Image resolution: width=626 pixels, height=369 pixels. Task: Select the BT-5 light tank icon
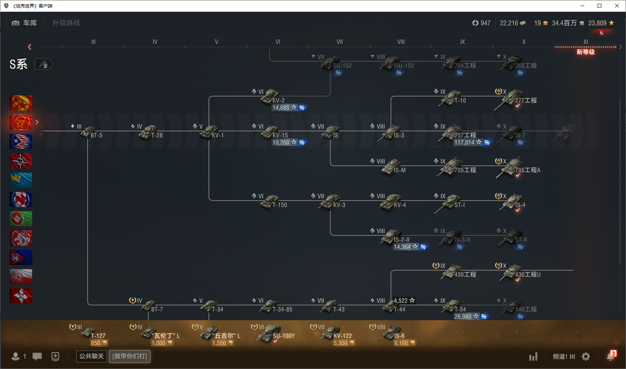88,132
